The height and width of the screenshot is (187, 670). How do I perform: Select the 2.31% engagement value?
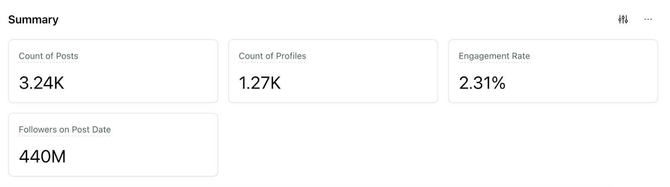click(x=482, y=83)
